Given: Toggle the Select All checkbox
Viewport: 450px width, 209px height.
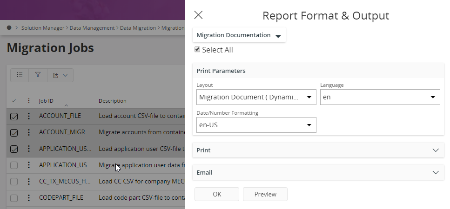Looking at the screenshot, I should tap(197, 50).
